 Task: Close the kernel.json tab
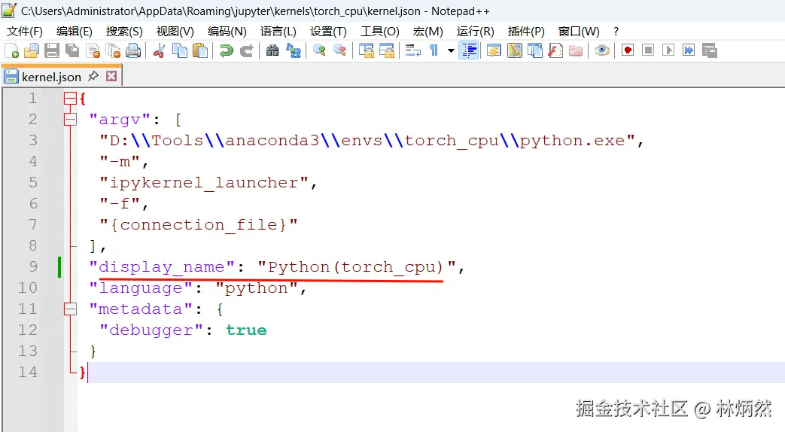pos(111,76)
